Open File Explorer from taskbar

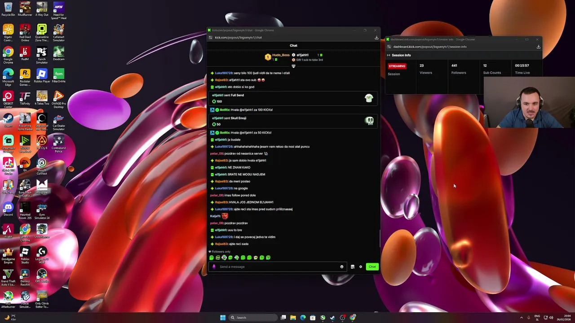click(x=293, y=318)
